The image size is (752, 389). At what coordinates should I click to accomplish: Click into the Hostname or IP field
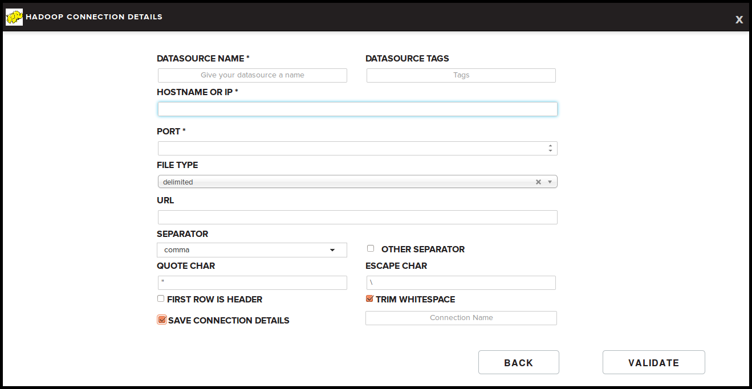[x=357, y=109]
